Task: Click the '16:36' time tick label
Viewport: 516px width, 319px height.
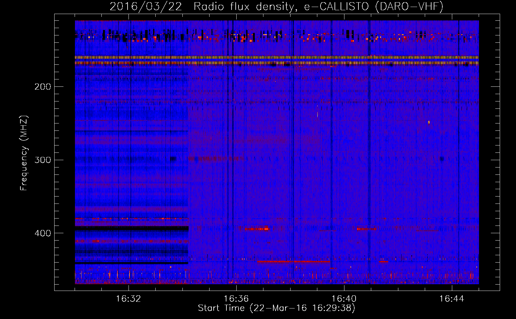Action: (x=236, y=299)
